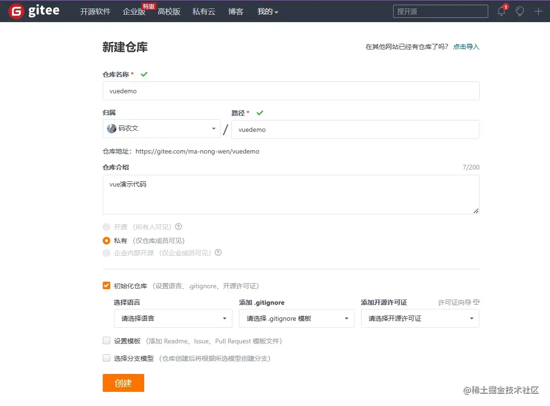Screen dimensions: 550x406
Task: Enable the 设置模板 checkbox
Action: pyautogui.click(x=106, y=341)
